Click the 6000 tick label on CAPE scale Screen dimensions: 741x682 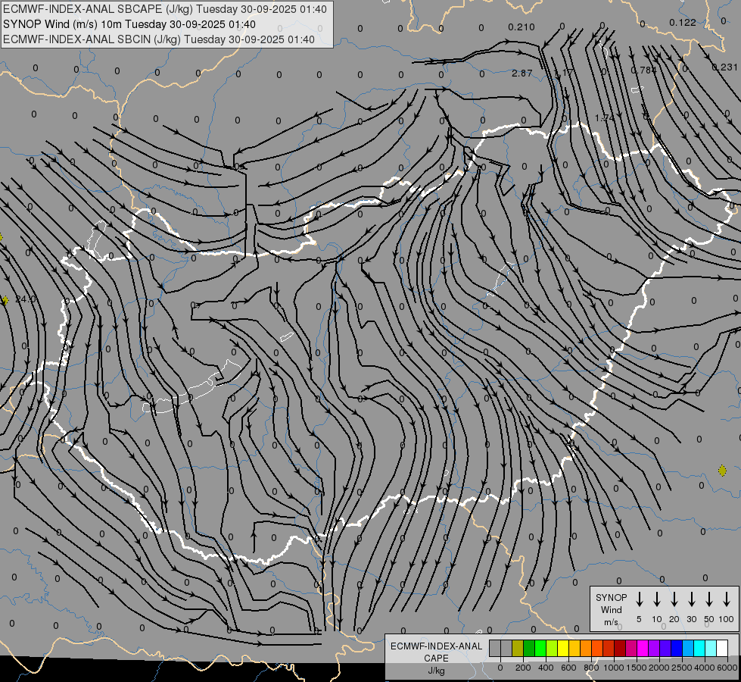[x=727, y=668]
